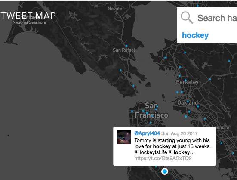Open the @Apryl404 username link

tap(147, 133)
